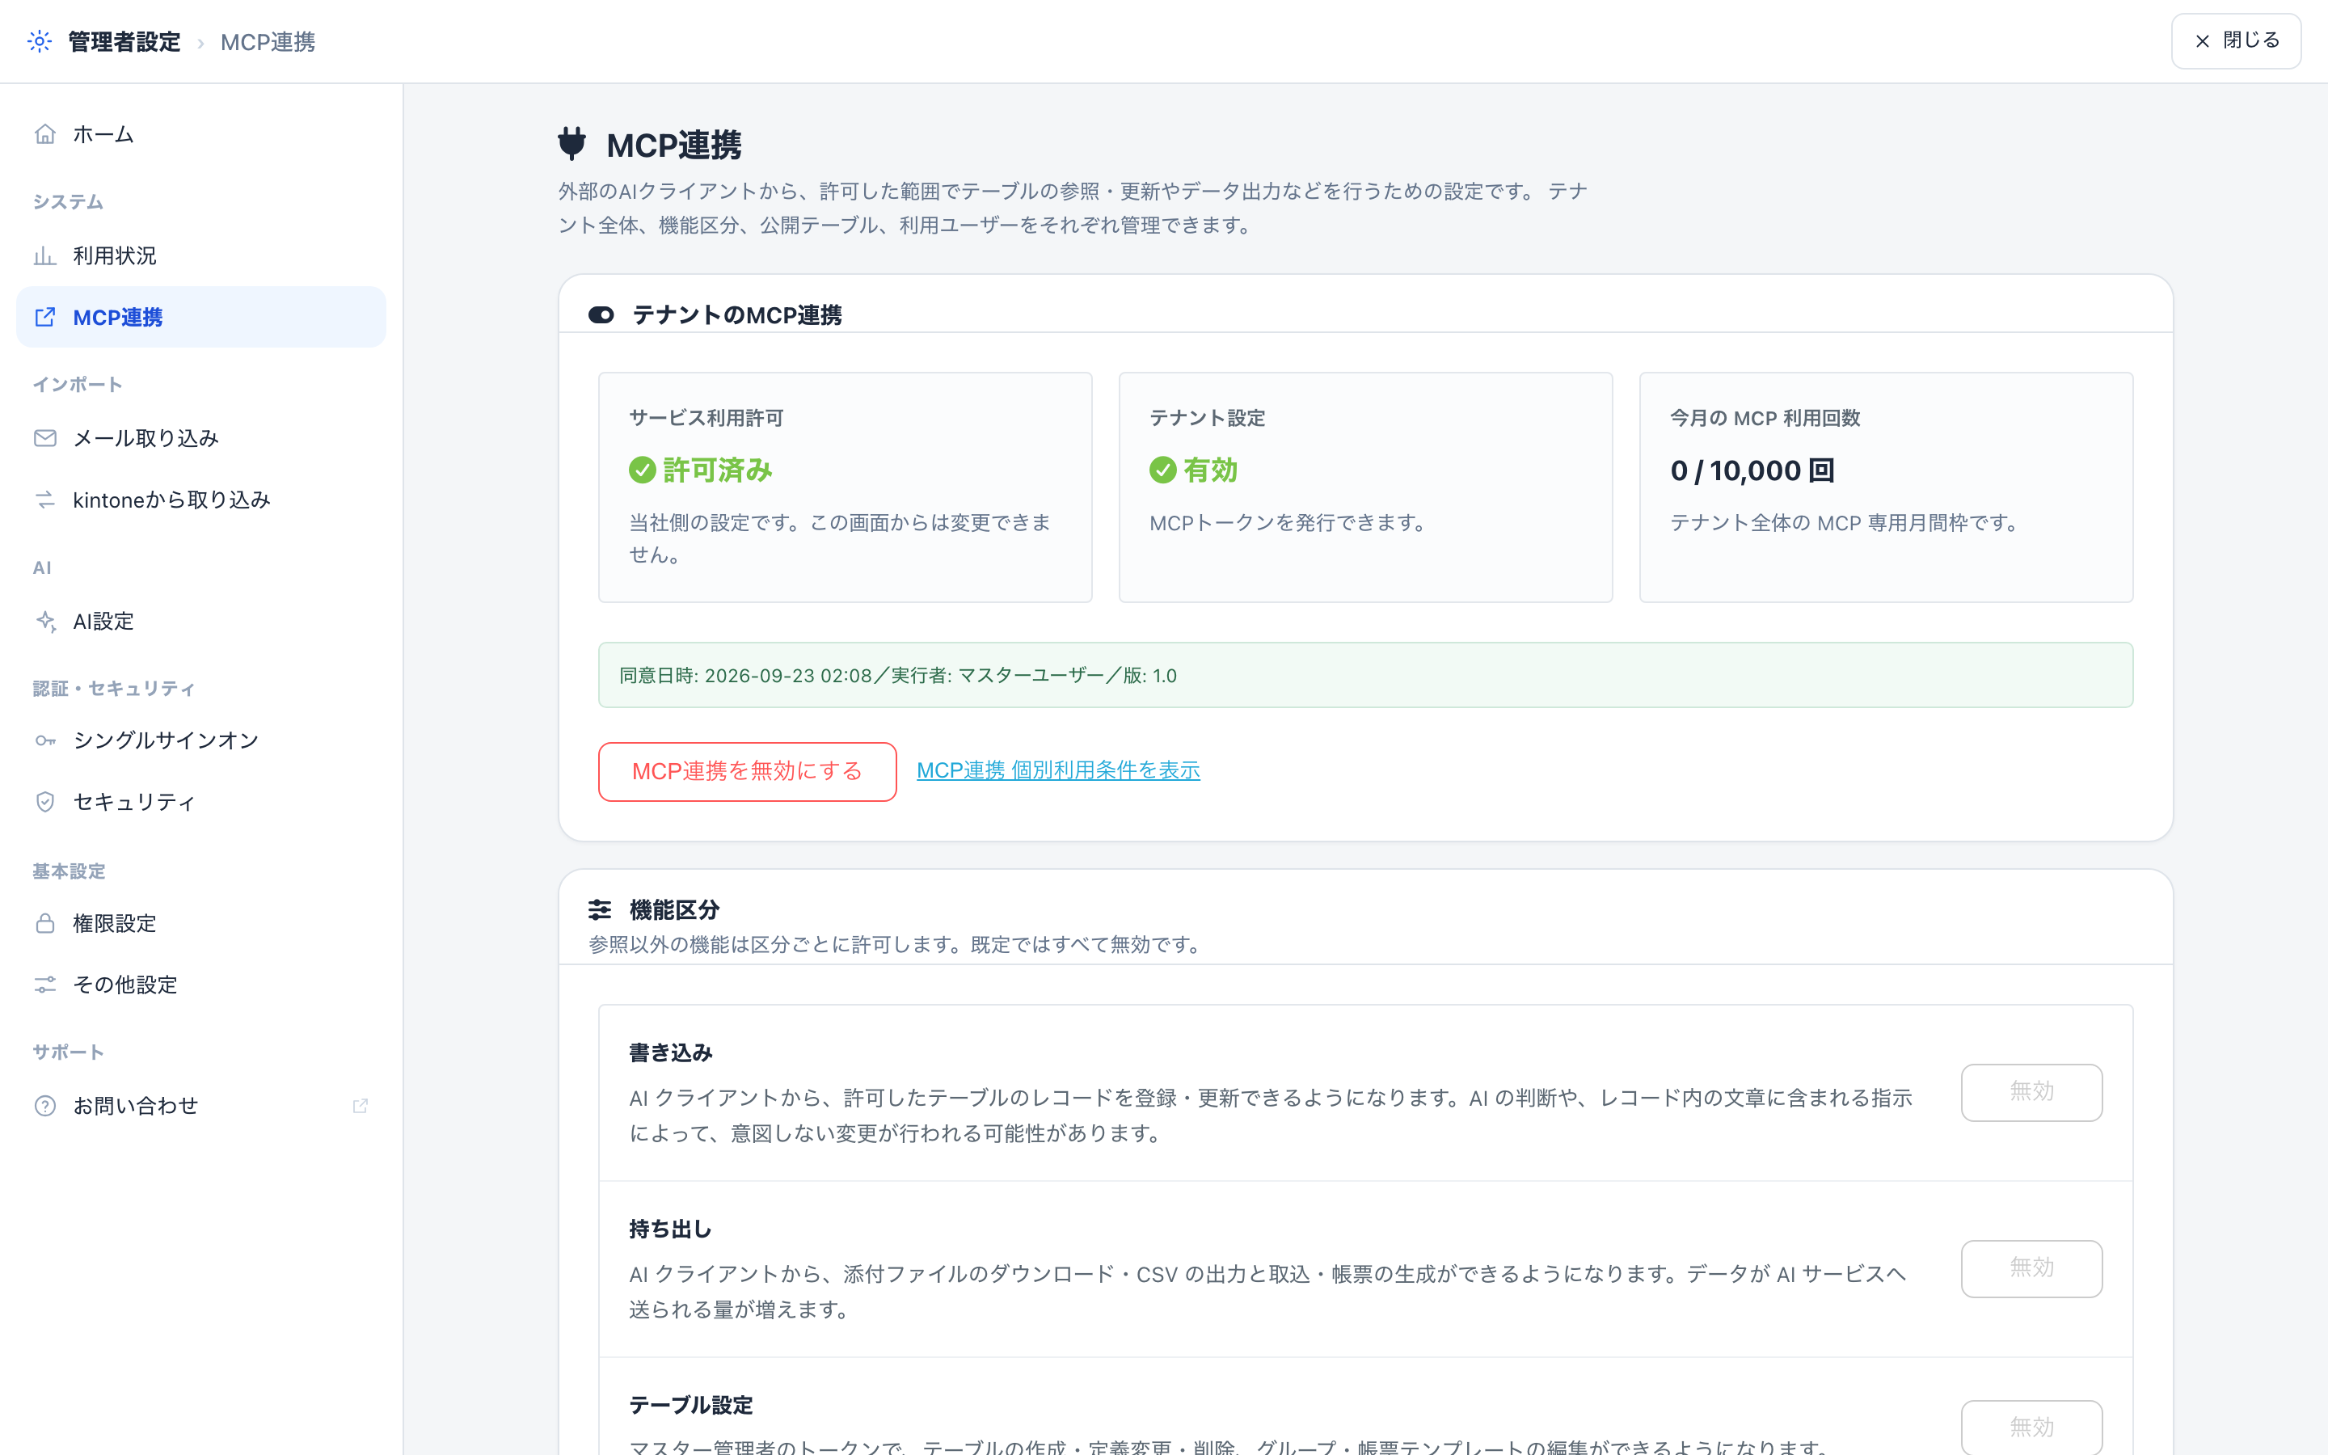Click the swap arrows icon for kintone import
2328x1455 pixels.
click(45, 500)
